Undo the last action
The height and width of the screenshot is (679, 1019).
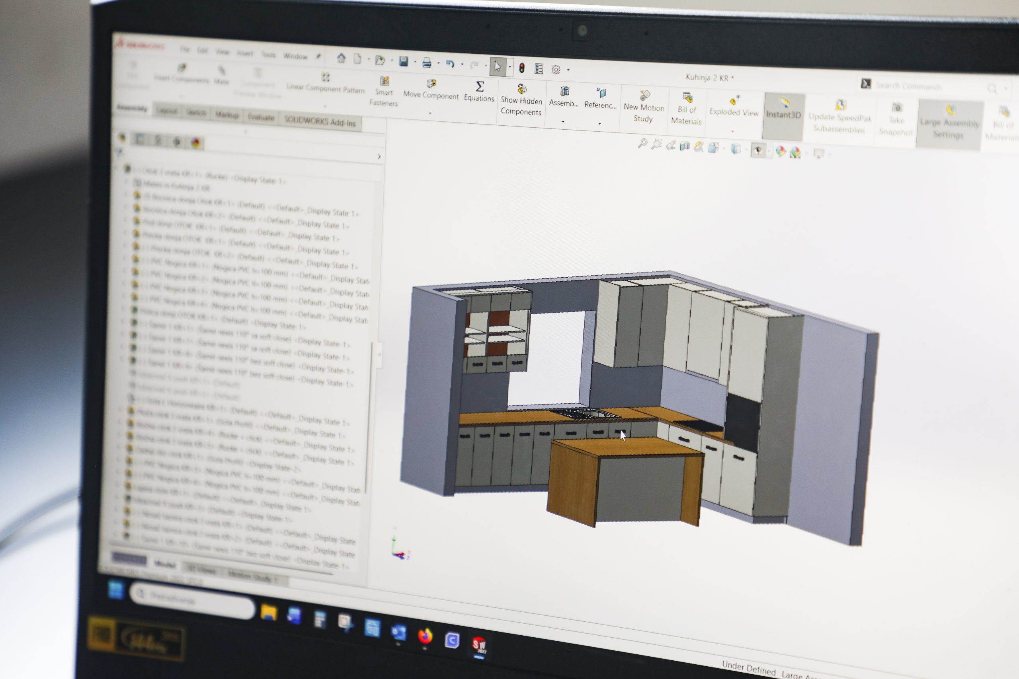click(450, 64)
